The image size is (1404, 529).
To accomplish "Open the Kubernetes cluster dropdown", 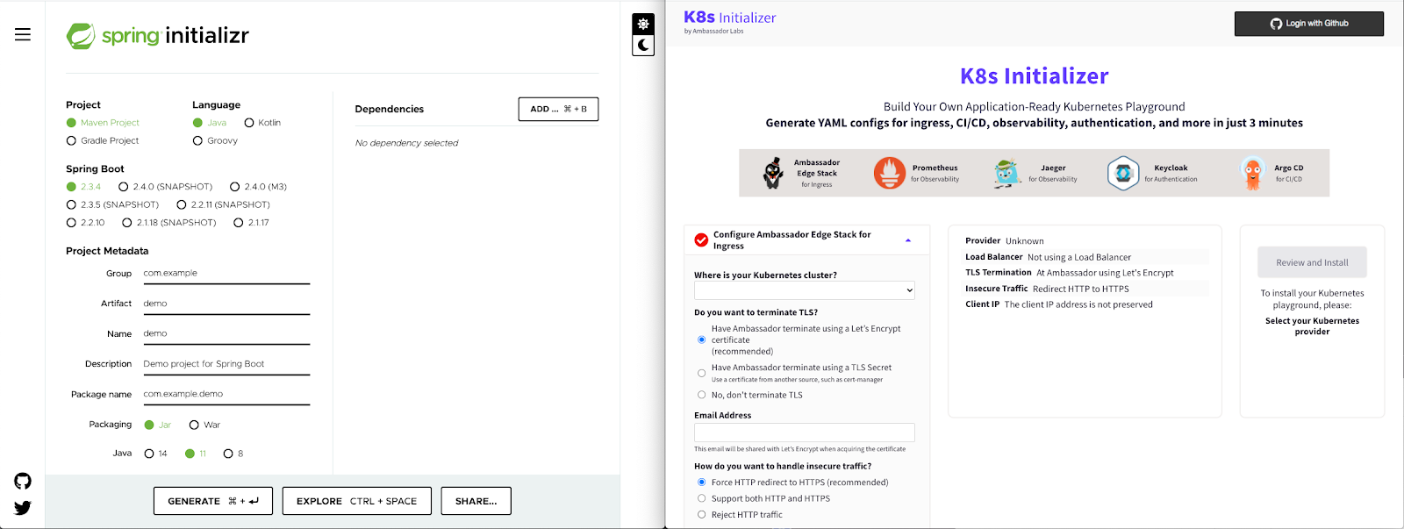I will pos(804,290).
